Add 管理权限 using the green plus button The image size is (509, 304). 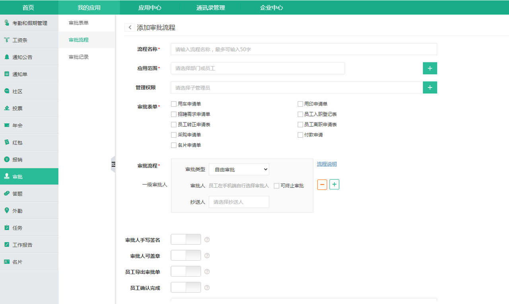coord(430,88)
